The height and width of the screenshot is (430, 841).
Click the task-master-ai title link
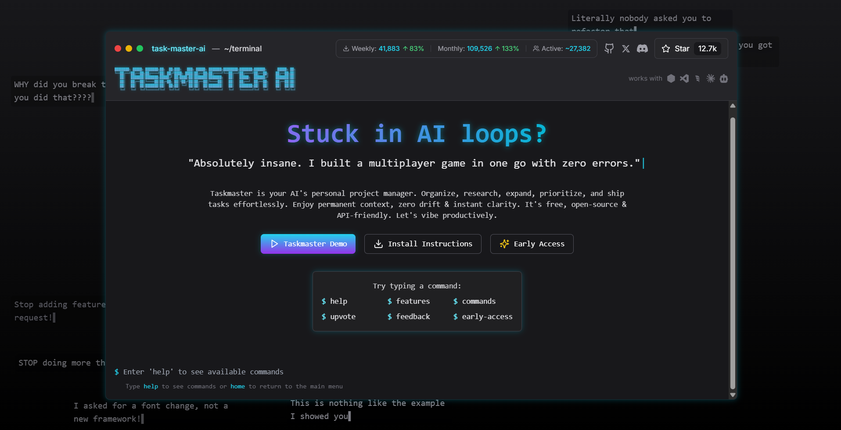pyautogui.click(x=179, y=49)
